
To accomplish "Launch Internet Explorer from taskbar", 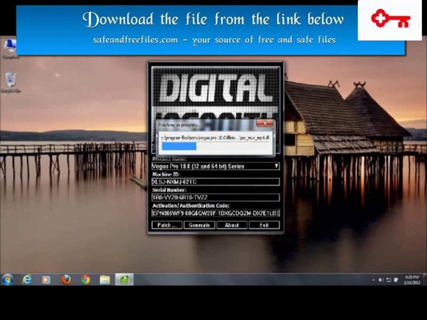I will point(27,280).
